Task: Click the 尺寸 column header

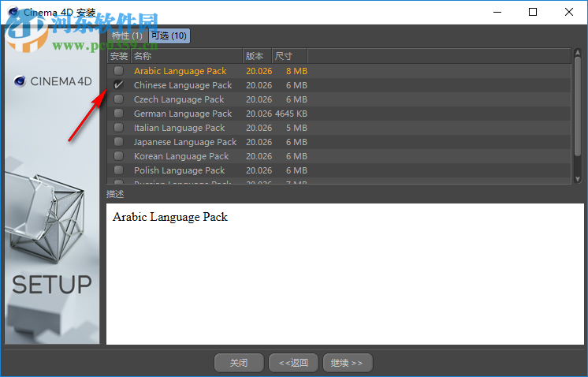Action: click(289, 56)
